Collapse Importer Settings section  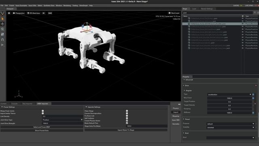(x=86, y=107)
